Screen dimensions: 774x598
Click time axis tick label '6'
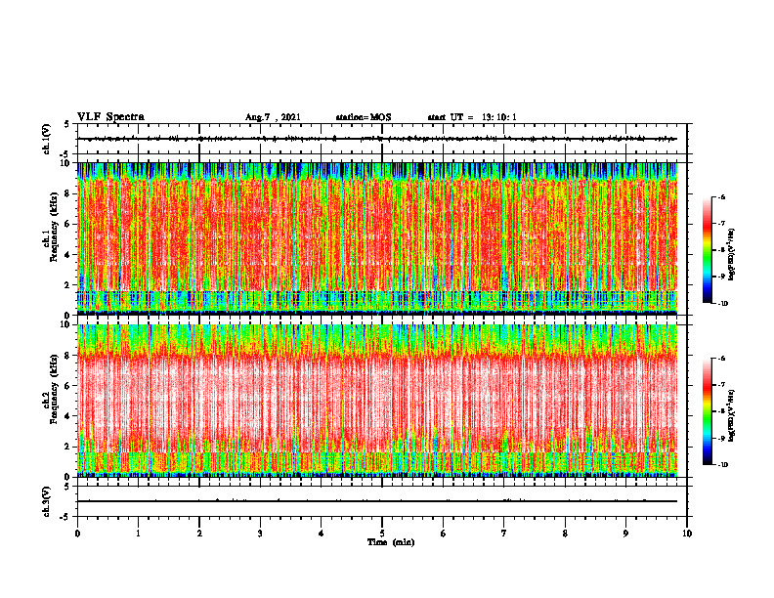pyautogui.click(x=444, y=534)
